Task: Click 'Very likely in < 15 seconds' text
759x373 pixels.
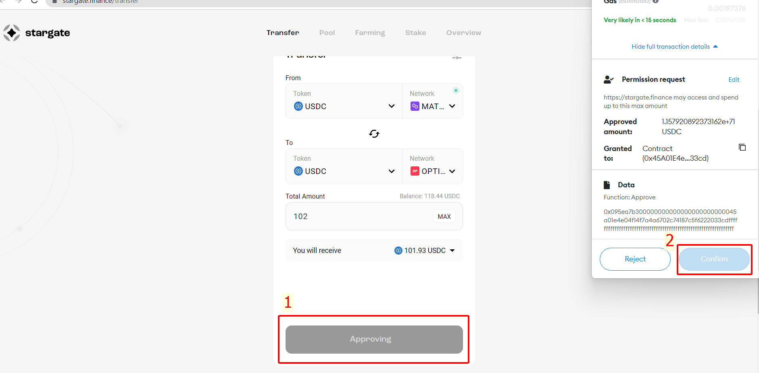Action: [x=640, y=20]
